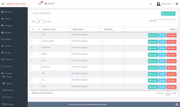Open Dashboard from sidebar
This screenshot has height=107, width=180.
(x=8, y=12)
